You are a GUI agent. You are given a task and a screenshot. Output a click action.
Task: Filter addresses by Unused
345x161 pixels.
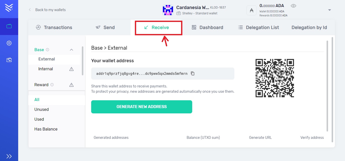(x=42, y=109)
